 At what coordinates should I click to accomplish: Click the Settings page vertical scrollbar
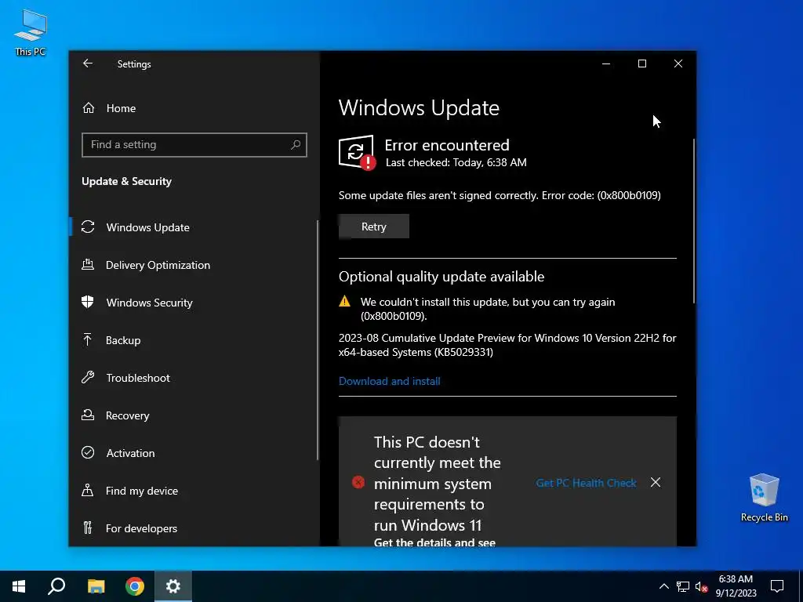[x=694, y=221]
